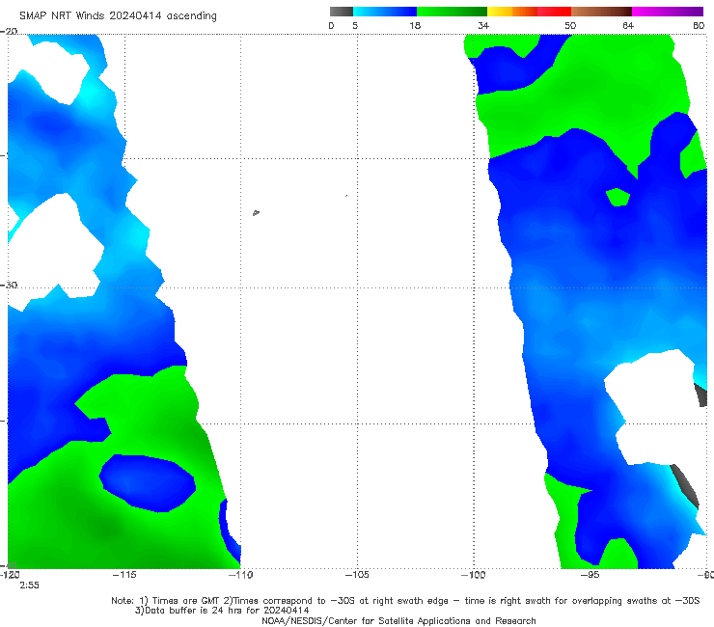Click the colorbar label "34"
Viewport: 714px width, 627px height.
click(483, 25)
